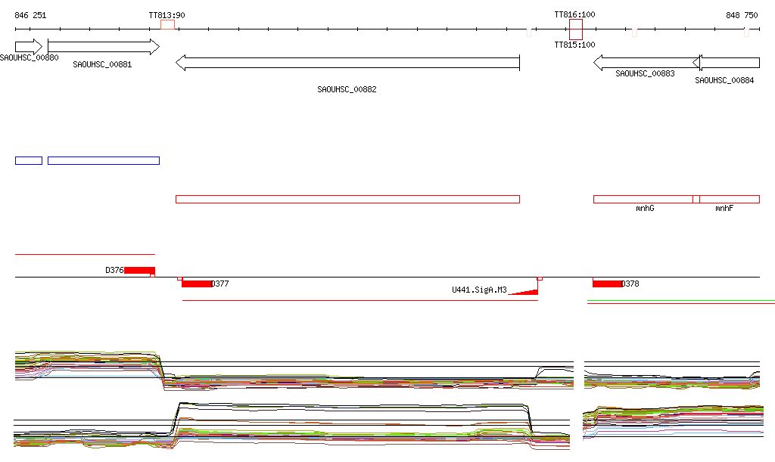775x462 pixels.
Task: Click the long red box under SAOUHSC_00882
Action: pos(348,200)
